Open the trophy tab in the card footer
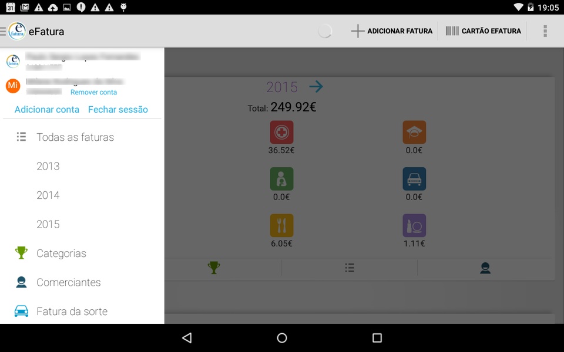This screenshot has width=564, height=352. tap(214, 268)
